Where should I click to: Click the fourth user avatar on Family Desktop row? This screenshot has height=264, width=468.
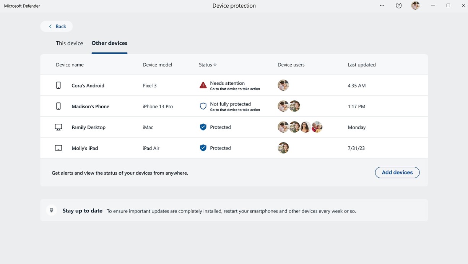pos(317,127)
